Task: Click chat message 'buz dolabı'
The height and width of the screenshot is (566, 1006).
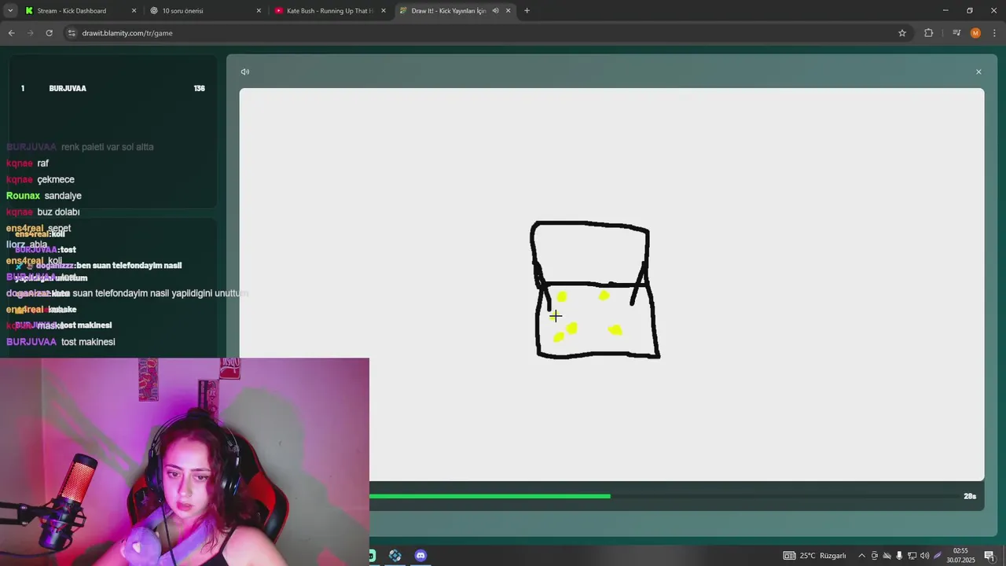Action: click(58, 212)
